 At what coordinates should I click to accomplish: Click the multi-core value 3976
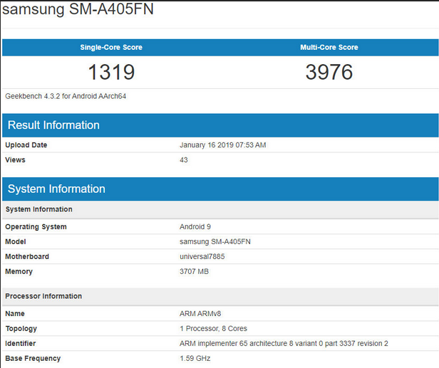329,72
